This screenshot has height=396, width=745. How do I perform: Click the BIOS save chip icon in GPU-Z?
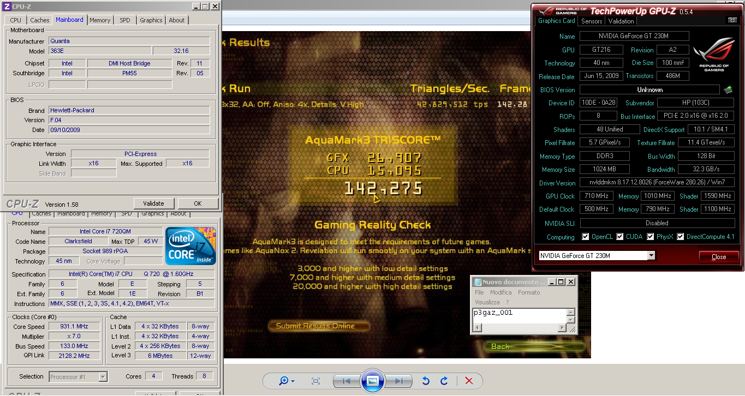728,89
